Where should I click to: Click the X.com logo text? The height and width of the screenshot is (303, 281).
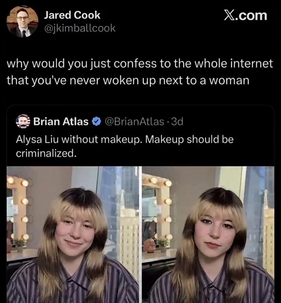point(245,15)
